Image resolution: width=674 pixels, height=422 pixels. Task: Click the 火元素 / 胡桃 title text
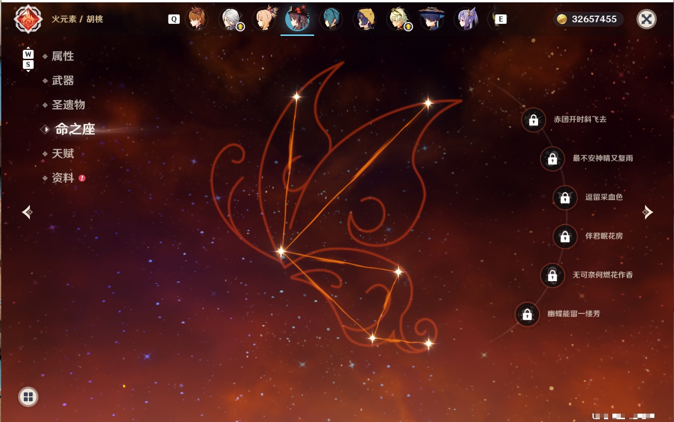(77, 19)
